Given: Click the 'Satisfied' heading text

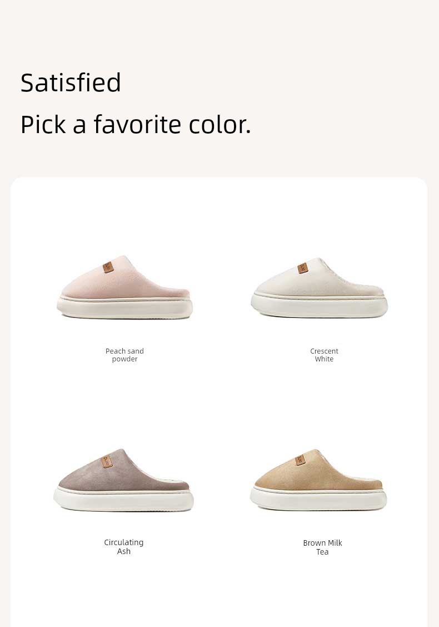Looking at the screenshot, I should pos(71,83).
